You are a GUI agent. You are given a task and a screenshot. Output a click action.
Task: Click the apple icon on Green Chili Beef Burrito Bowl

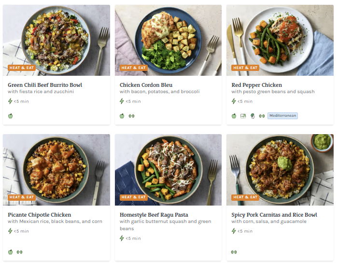[10, 116]
